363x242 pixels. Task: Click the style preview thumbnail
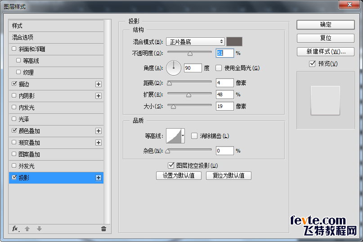pyautogui.click(x=325, y=100)
